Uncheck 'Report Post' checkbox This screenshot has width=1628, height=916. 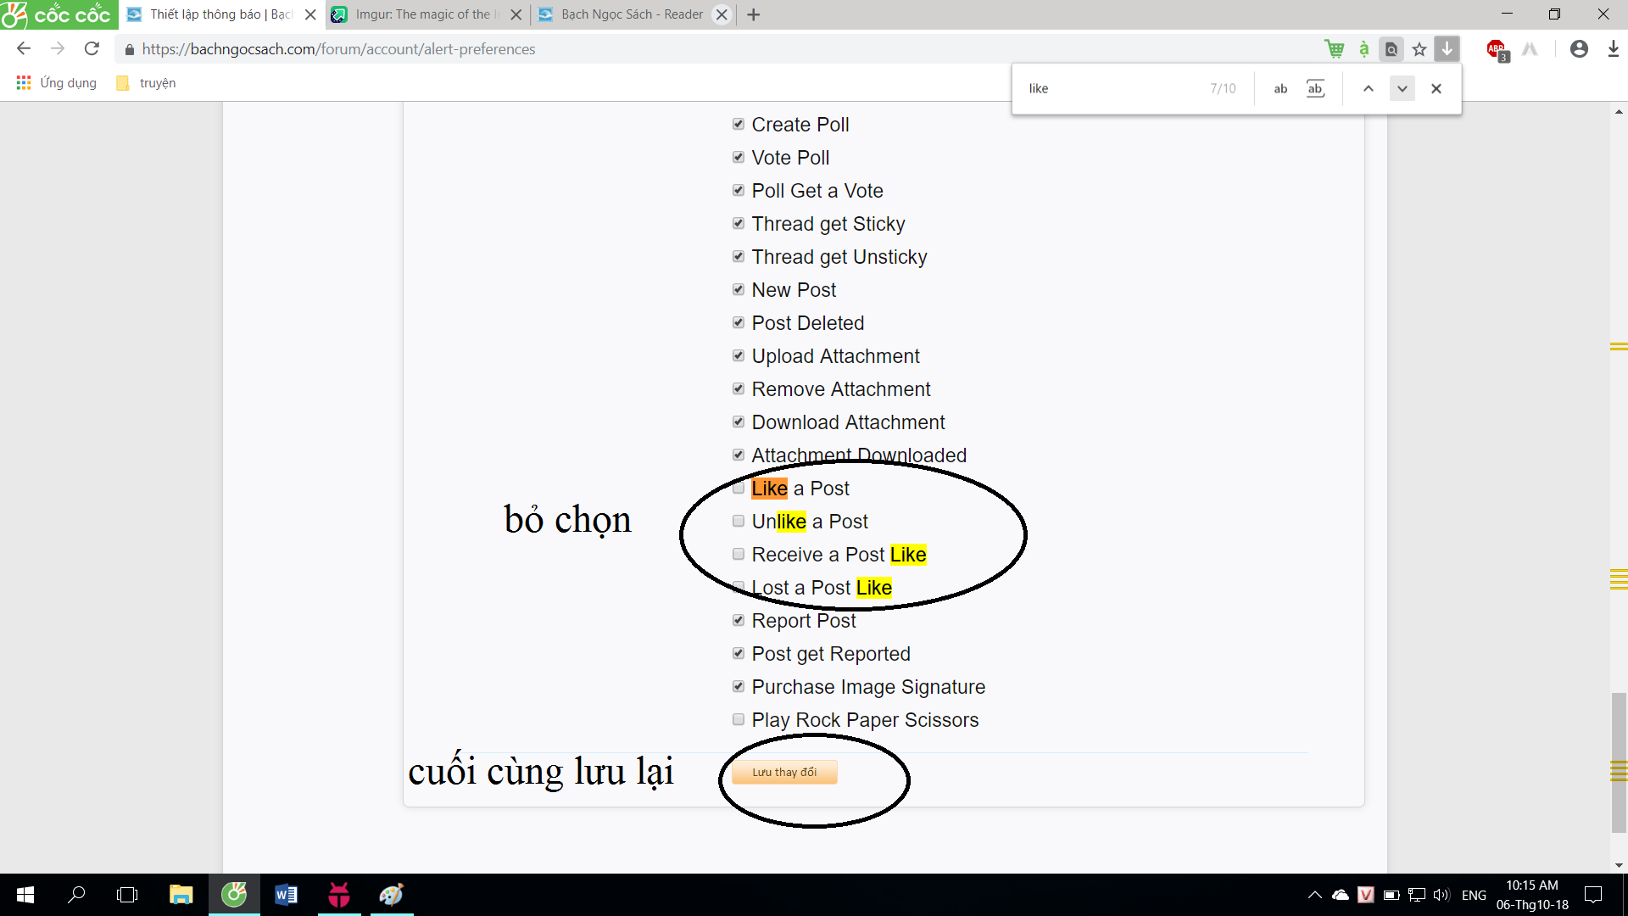click(x=738, y=621)
